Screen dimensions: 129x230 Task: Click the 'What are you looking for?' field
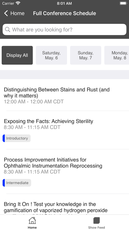coord(64,29)
